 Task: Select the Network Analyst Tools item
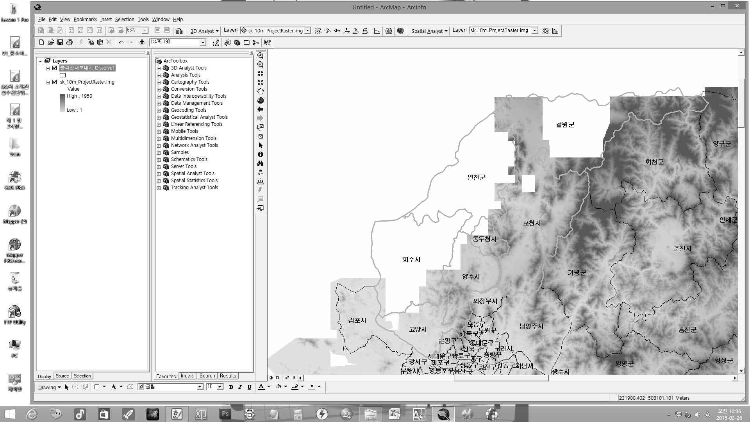coord(194,145)
